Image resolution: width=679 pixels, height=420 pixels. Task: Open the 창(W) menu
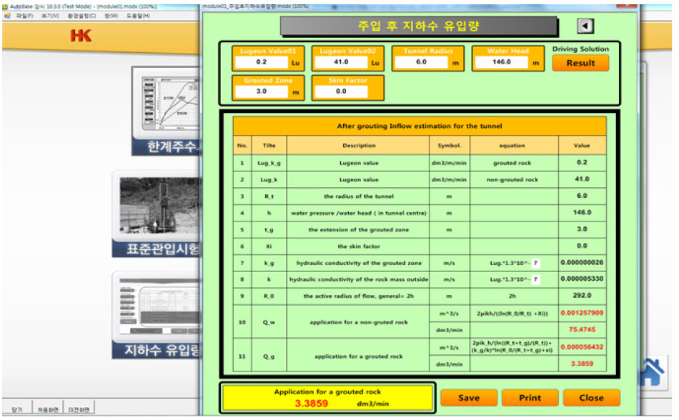(111, 16)
